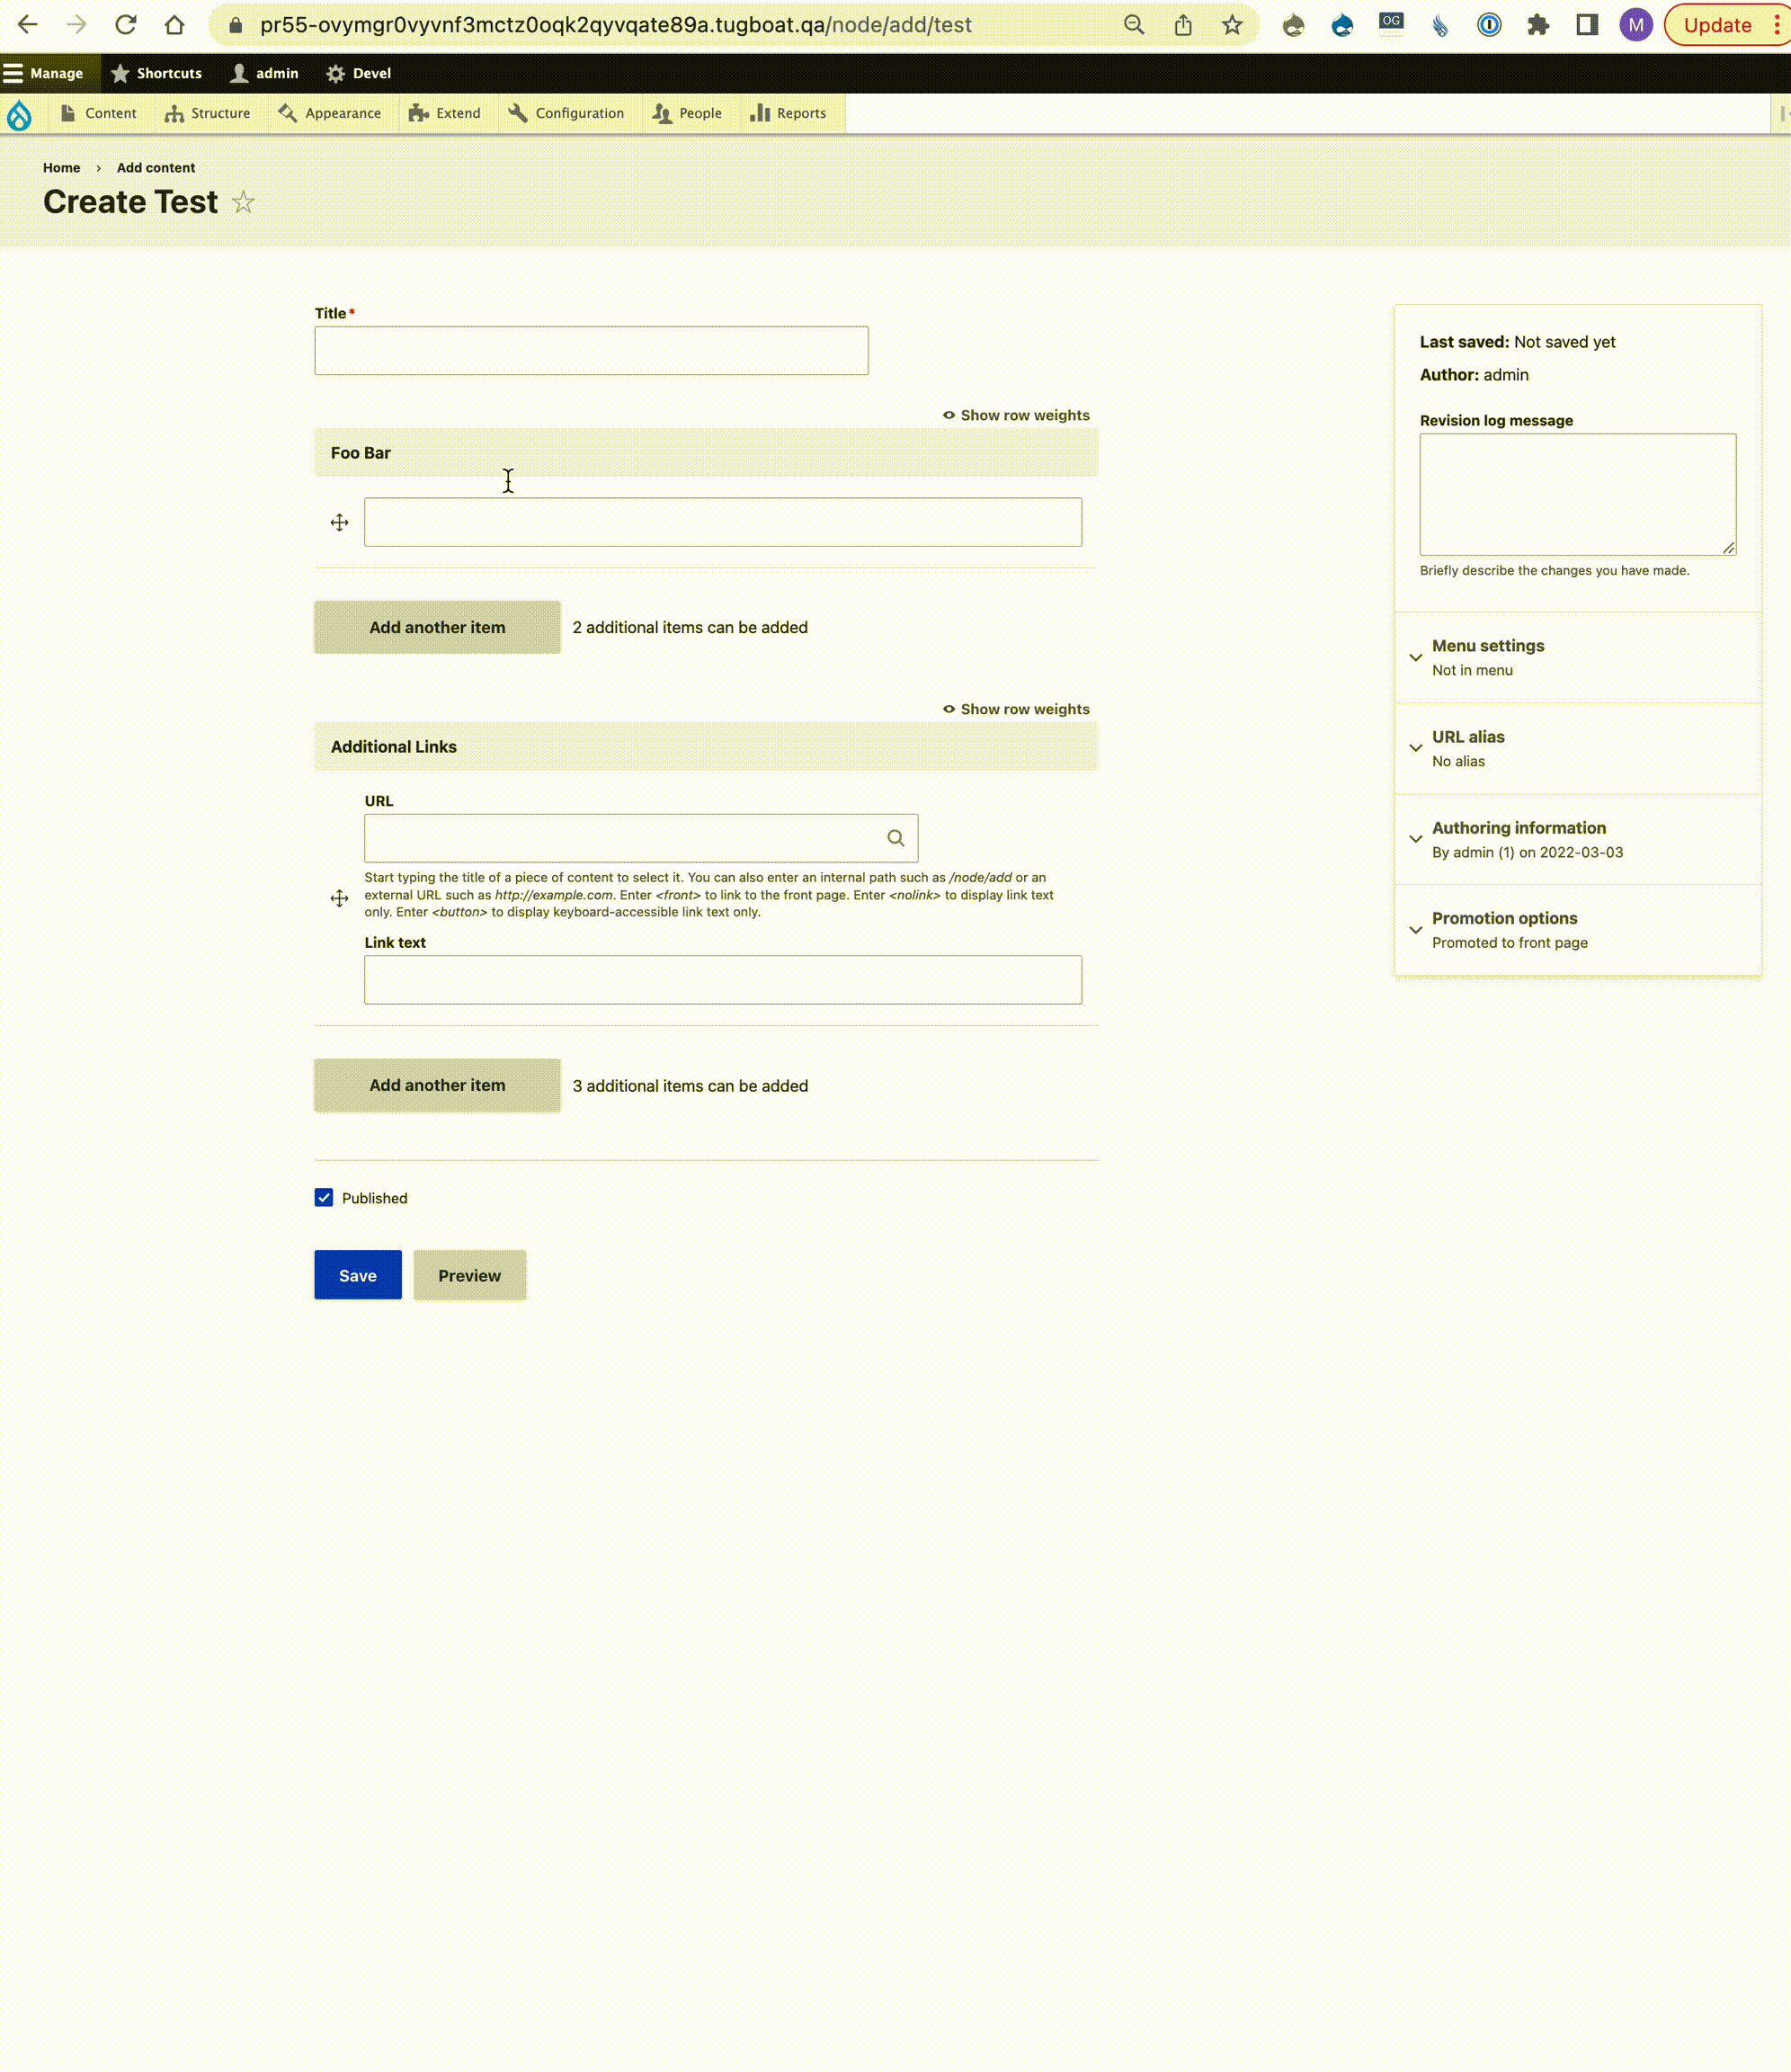
Task: Expand the URL alias section
Action: click(1467, 737)
